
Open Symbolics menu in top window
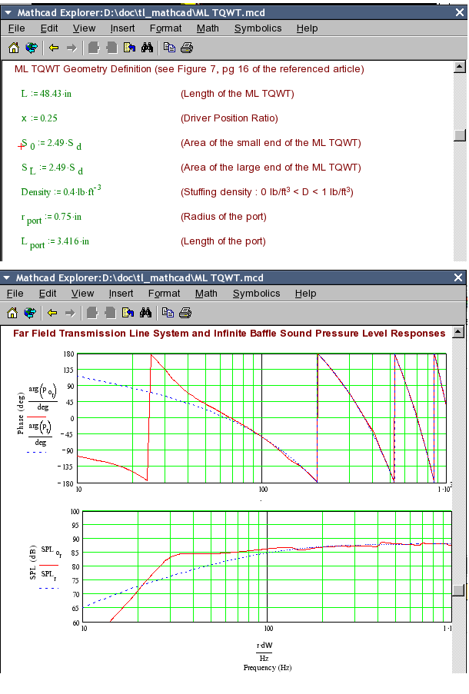point(258,28)
